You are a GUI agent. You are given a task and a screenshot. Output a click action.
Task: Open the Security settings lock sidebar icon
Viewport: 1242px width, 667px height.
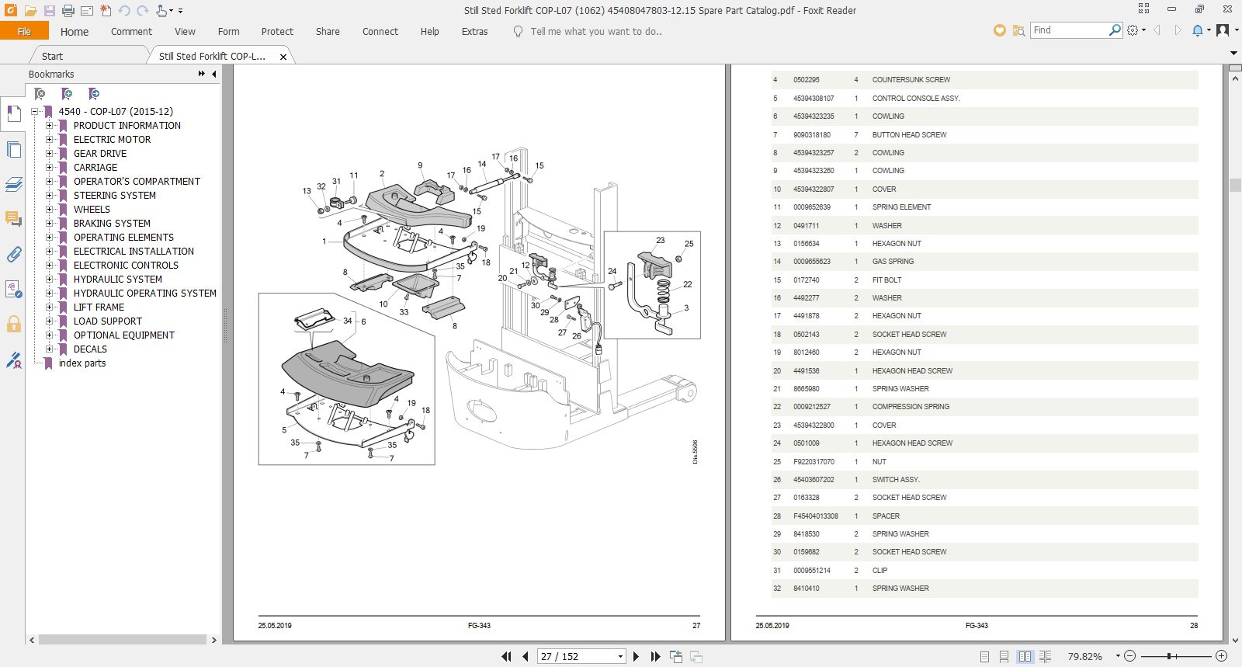click(13, 324)
